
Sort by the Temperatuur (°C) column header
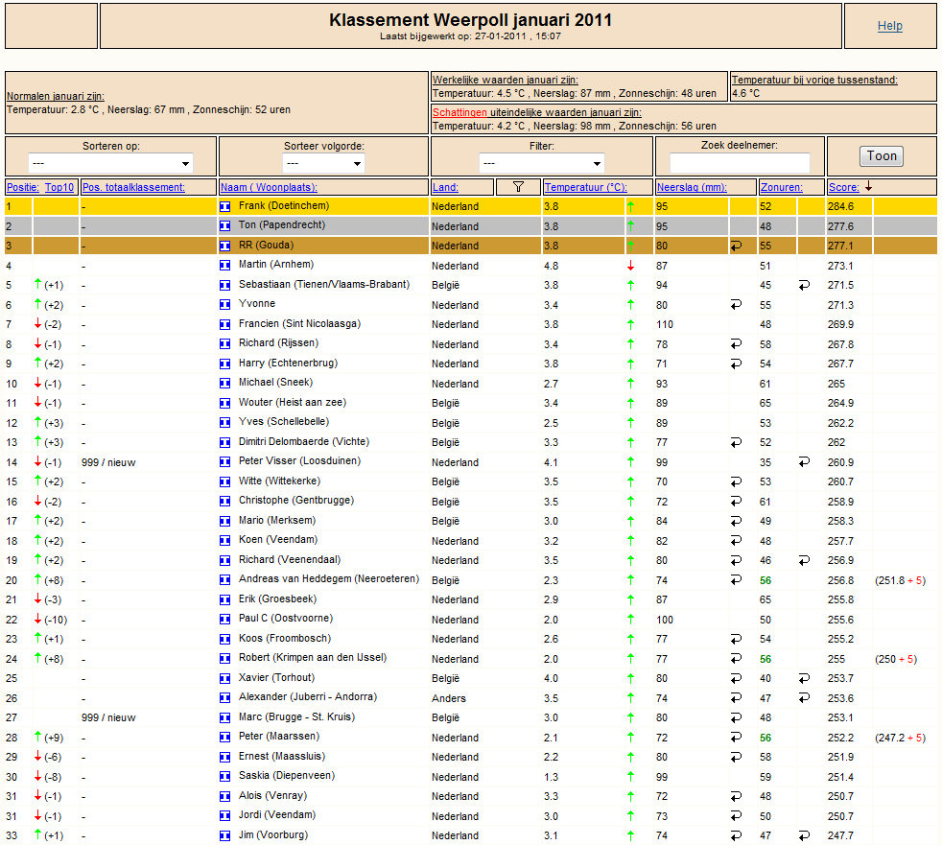click(x=585, y=187)
